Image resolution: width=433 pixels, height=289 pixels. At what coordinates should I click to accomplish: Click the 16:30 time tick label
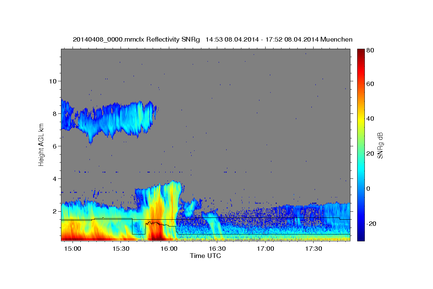point(217,249)
